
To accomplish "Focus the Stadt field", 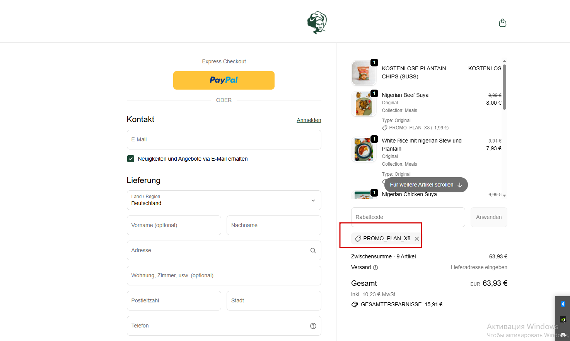I will point(274,300).
